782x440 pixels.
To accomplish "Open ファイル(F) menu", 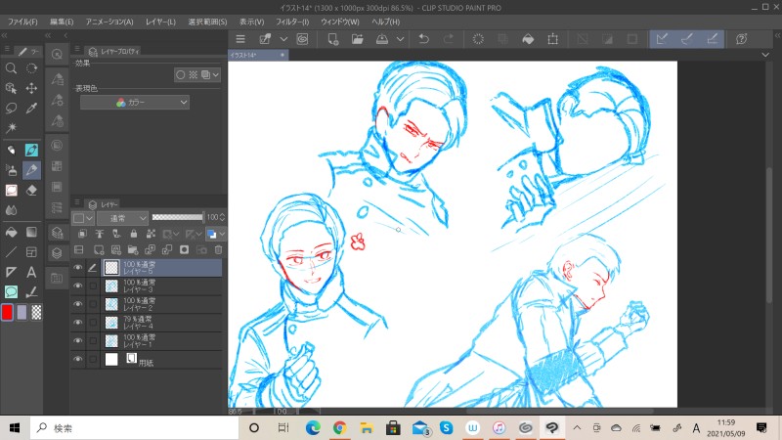I will (x=22, y=22).
